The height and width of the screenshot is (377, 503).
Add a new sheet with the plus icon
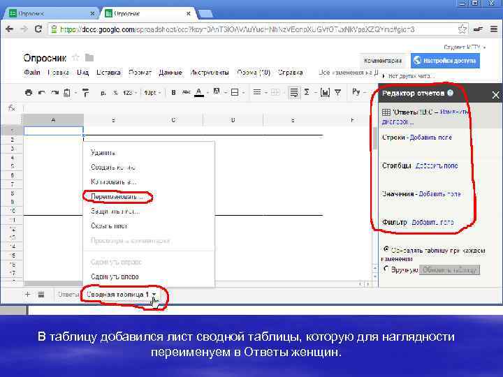(x=27, y=294)
